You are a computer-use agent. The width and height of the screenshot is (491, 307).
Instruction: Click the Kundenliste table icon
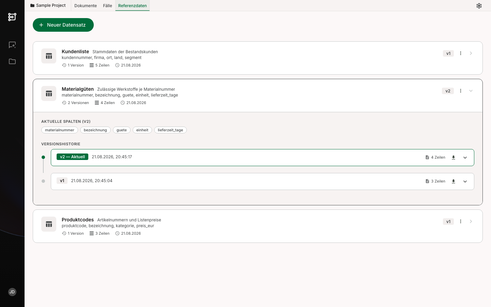click(x=49, y=56)
